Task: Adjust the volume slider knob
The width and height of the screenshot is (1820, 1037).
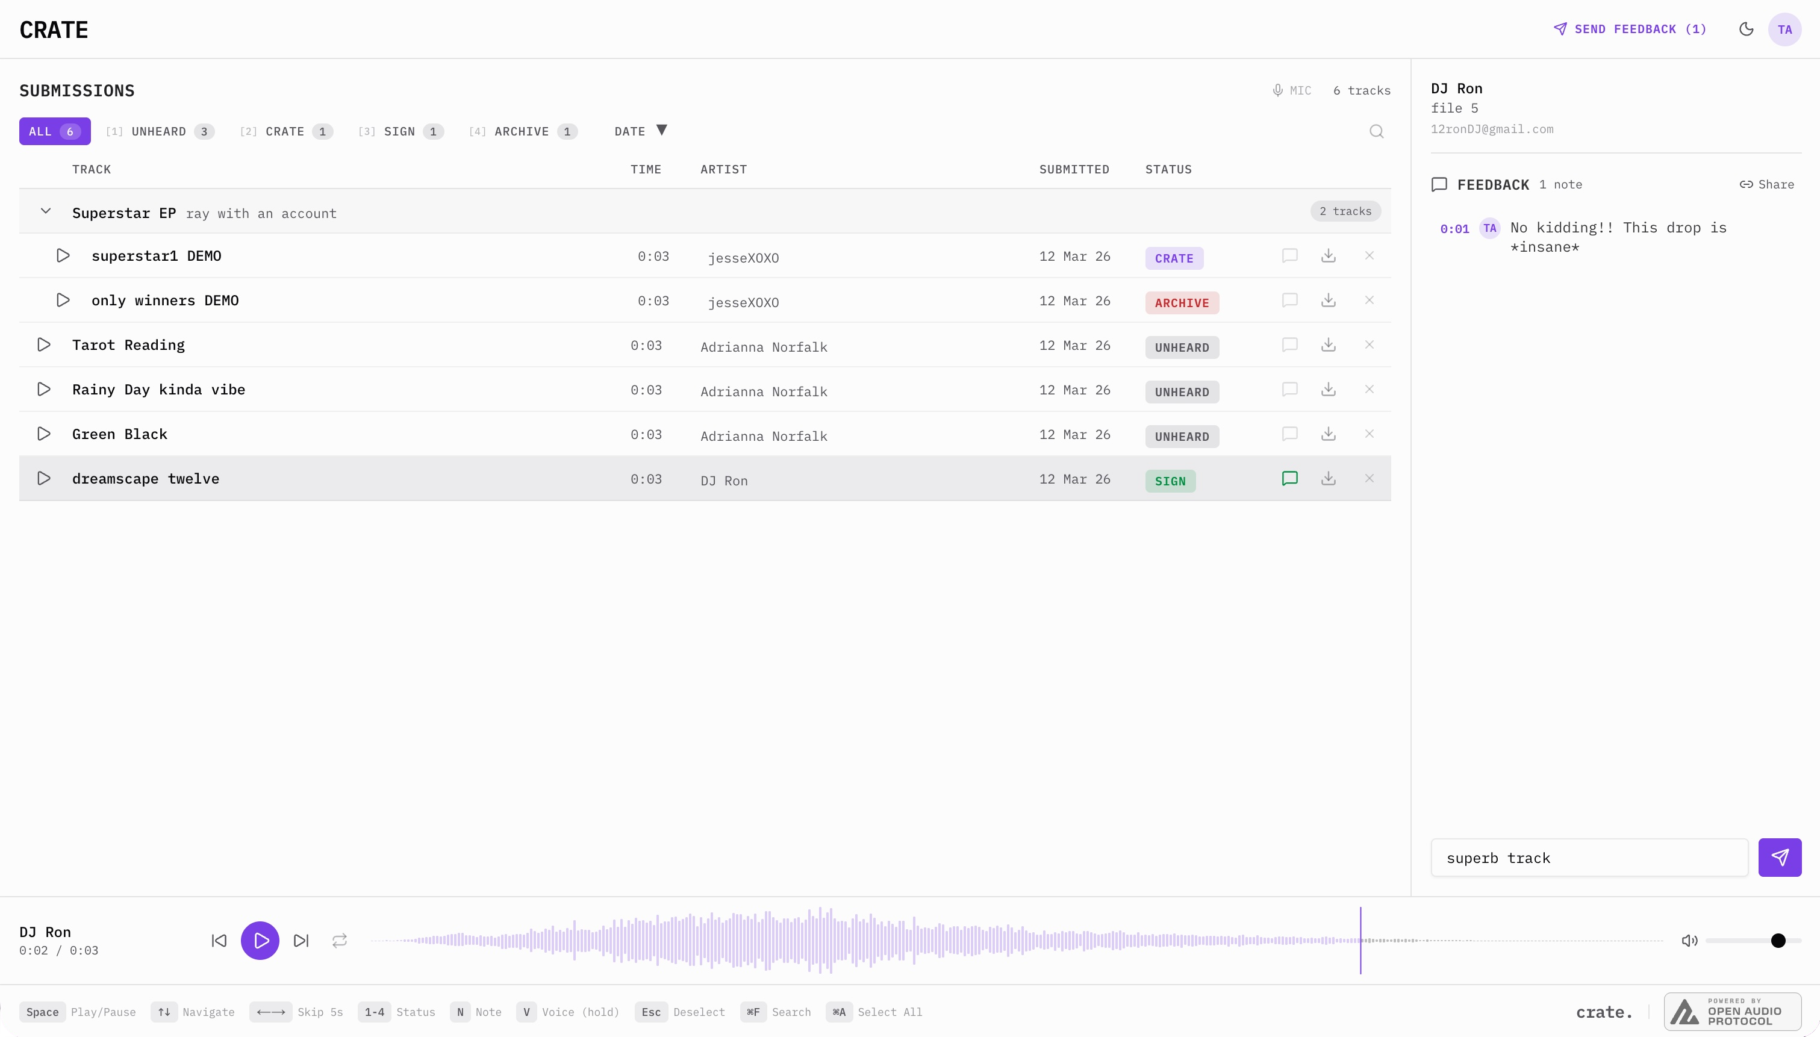Action: coord(1778,941)
